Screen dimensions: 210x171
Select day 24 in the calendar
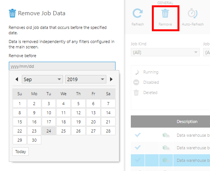point(49,131)
